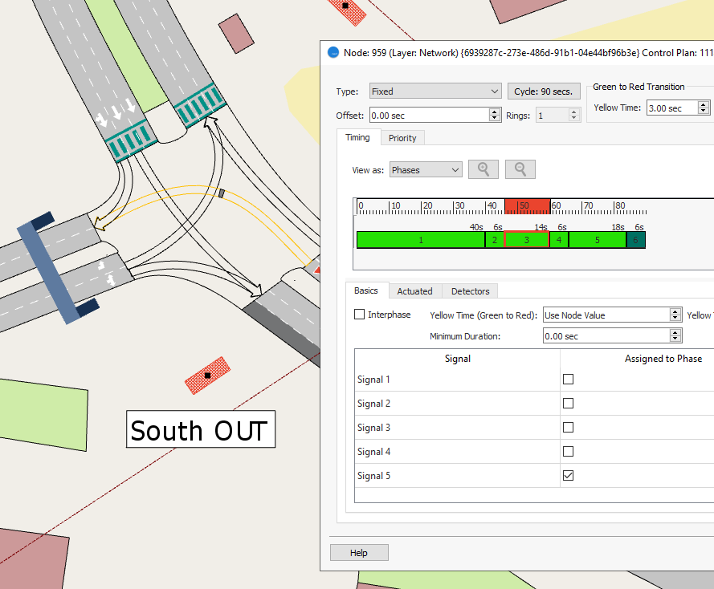Viewport: 714px width, 589px height.
Task: Check Signal 1 assigned to phase
Action: coord(569,379)
